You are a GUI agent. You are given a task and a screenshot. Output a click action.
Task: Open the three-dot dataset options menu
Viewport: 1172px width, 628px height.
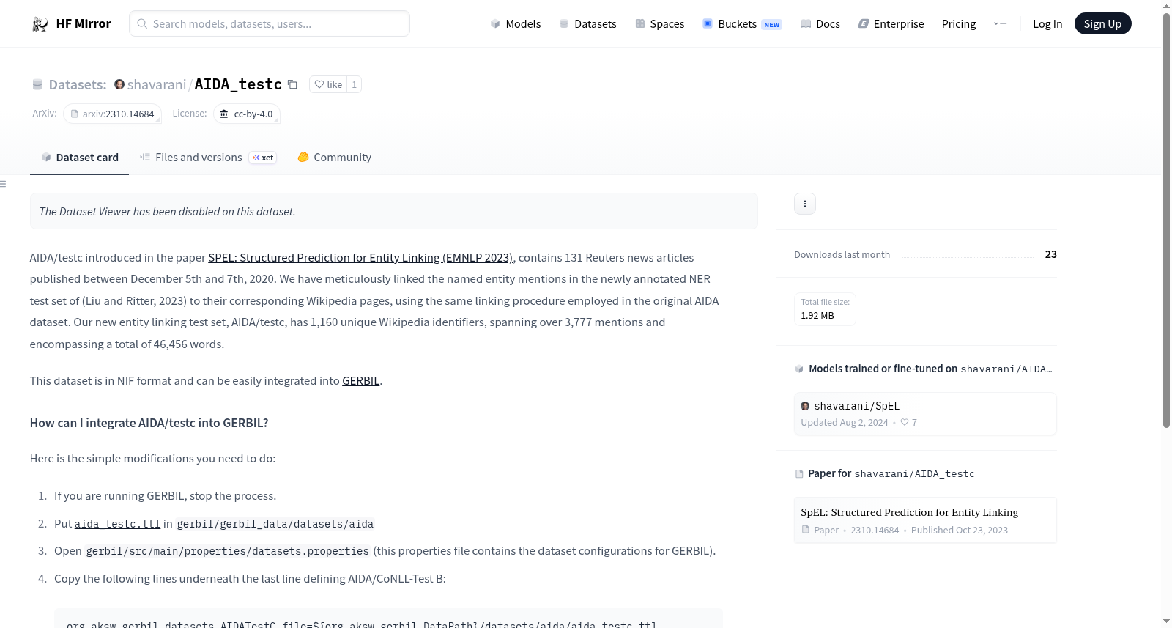point(805,204)
